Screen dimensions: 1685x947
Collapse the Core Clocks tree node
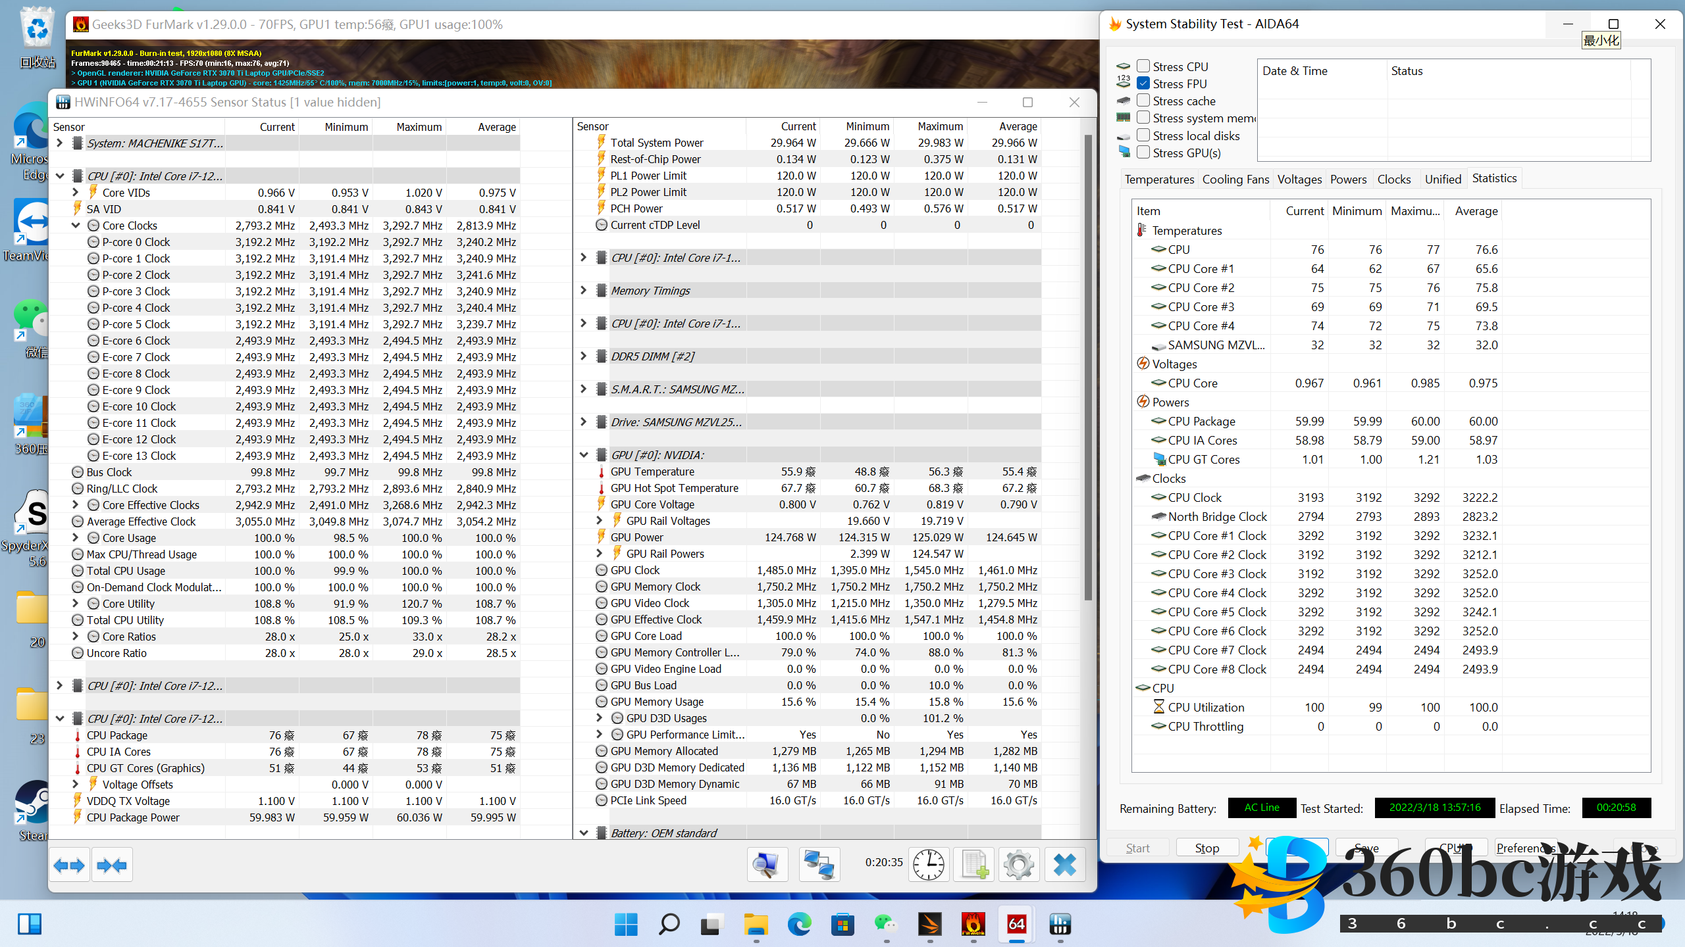pyautogui.click(x=76, y=226)
